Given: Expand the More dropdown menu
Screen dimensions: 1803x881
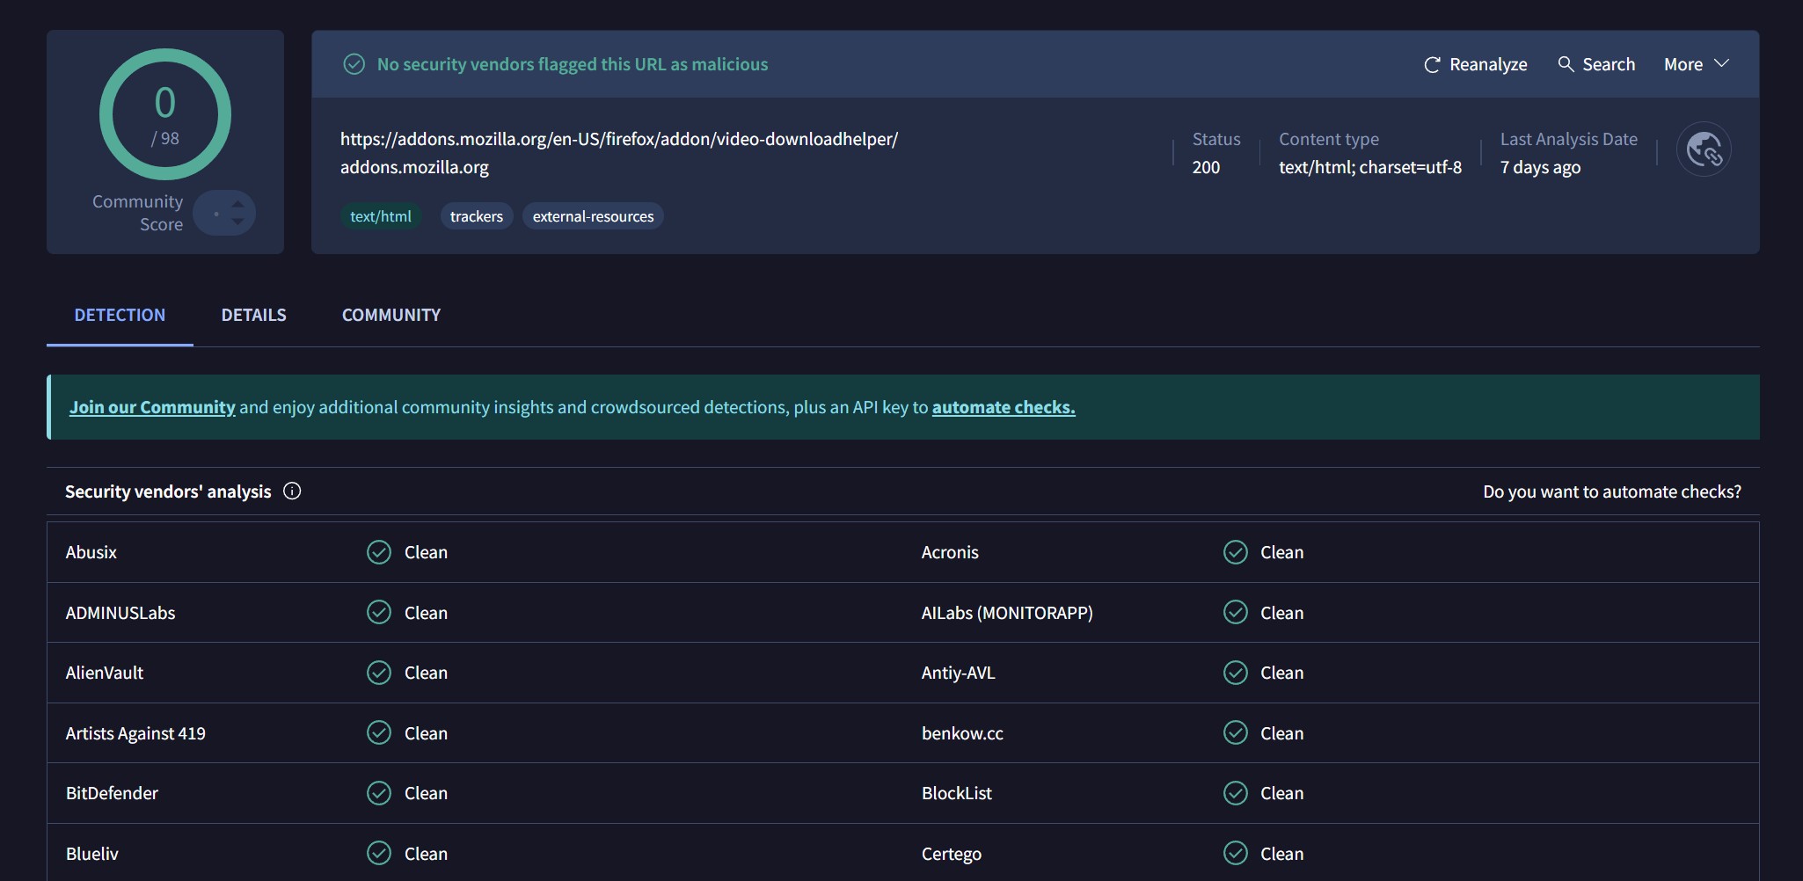Looking at the screenshot, I should [1696, 64].
